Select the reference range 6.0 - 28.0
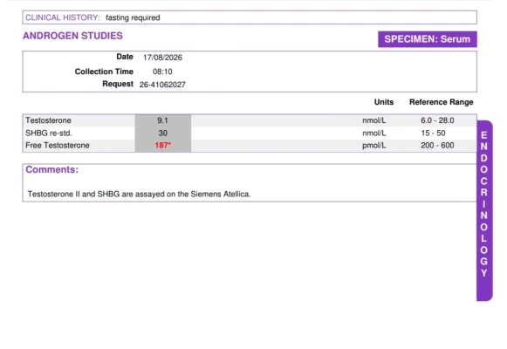Image resolution: width=507 pixels, height=349 pixels. coord(437,120)
